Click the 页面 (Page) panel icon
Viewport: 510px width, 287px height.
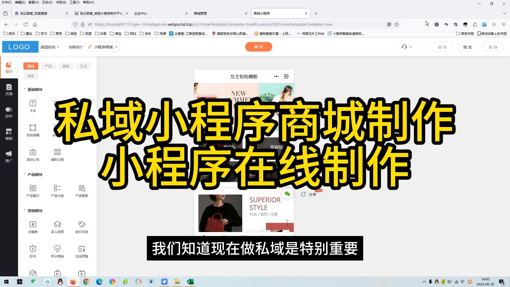point(9,90)
